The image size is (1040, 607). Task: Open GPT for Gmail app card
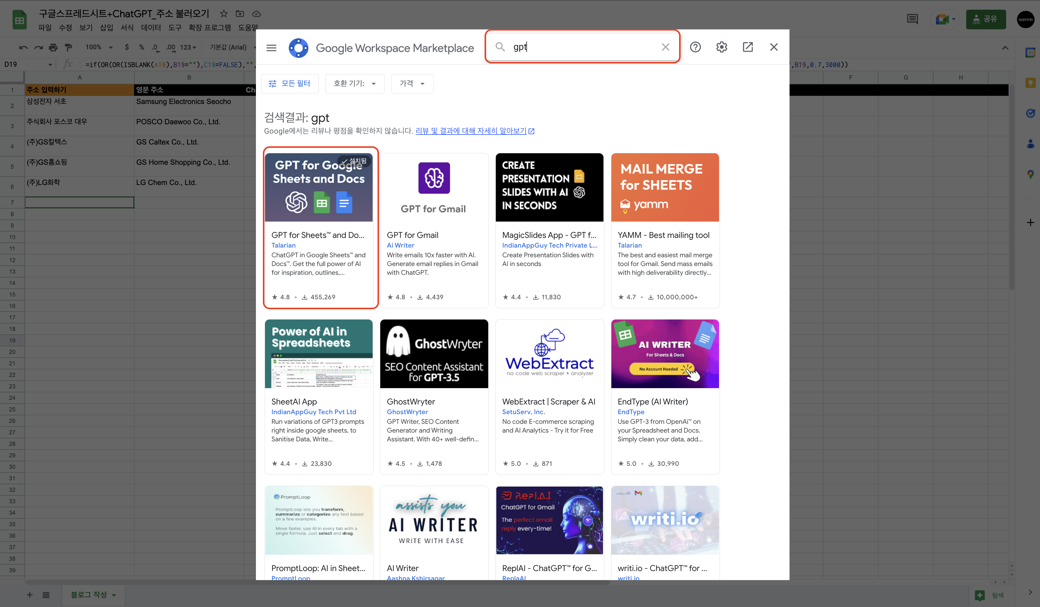[x=434, y=231]
